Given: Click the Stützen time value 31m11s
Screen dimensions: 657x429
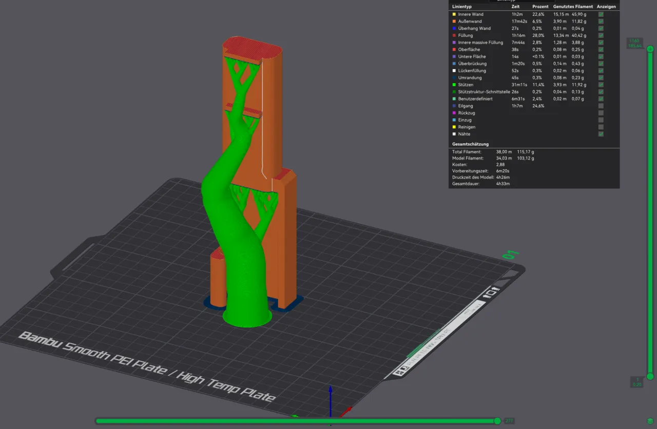Looking at the screenshot, I should (x=519, y=85).
